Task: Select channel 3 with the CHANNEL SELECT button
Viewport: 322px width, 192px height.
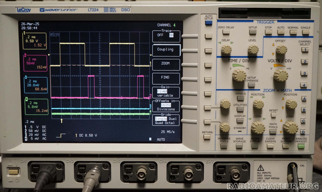Action: click(x=304, y=73)
